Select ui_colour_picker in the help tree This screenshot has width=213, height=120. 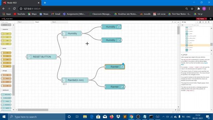(x=192, y=36)
